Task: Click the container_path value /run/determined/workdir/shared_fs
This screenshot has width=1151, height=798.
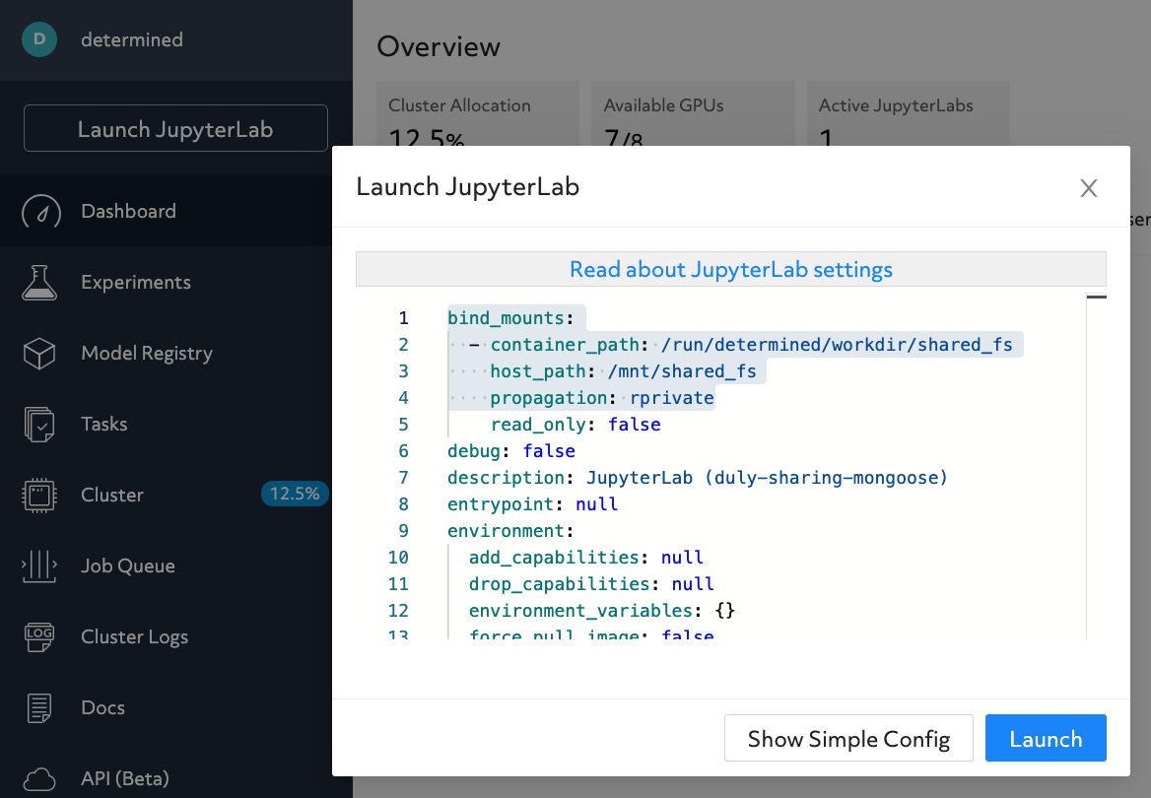Action: [837, 344]
